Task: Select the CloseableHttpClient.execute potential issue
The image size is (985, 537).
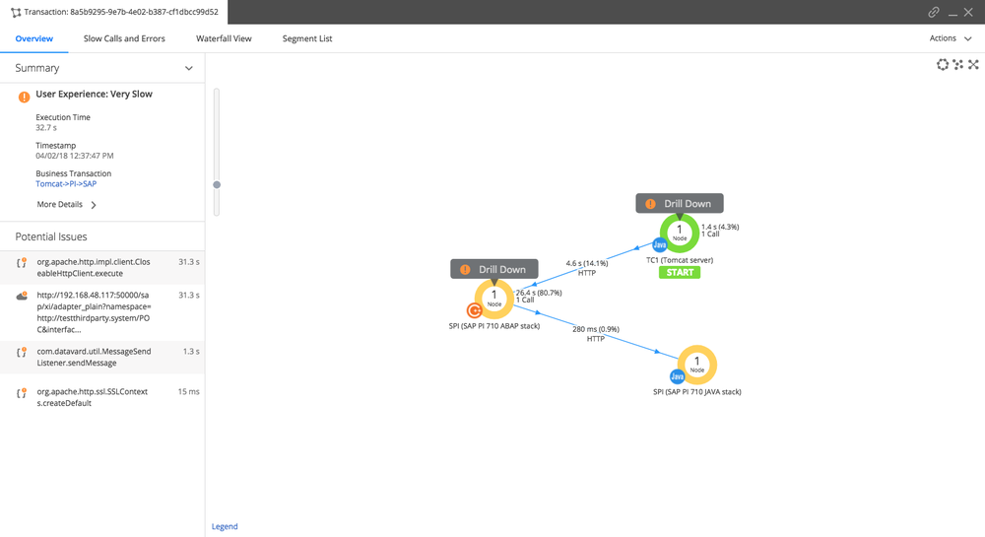Action: point(102,268)
